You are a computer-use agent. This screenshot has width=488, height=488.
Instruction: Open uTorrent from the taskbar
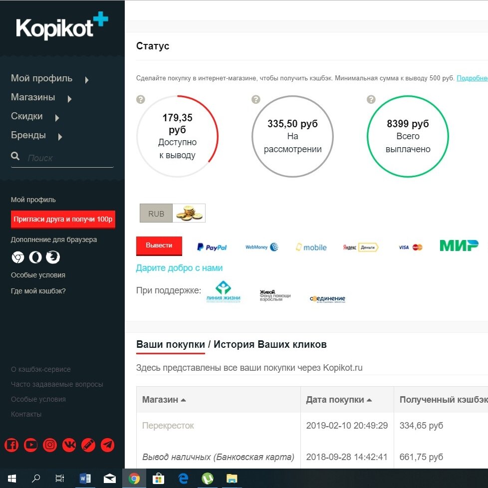click(x=208, y=478)
